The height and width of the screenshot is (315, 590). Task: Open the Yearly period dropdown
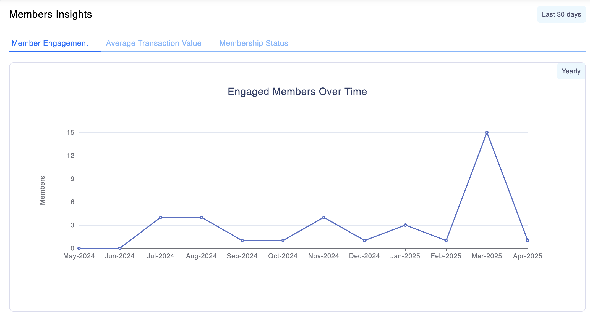coord(571,71)
